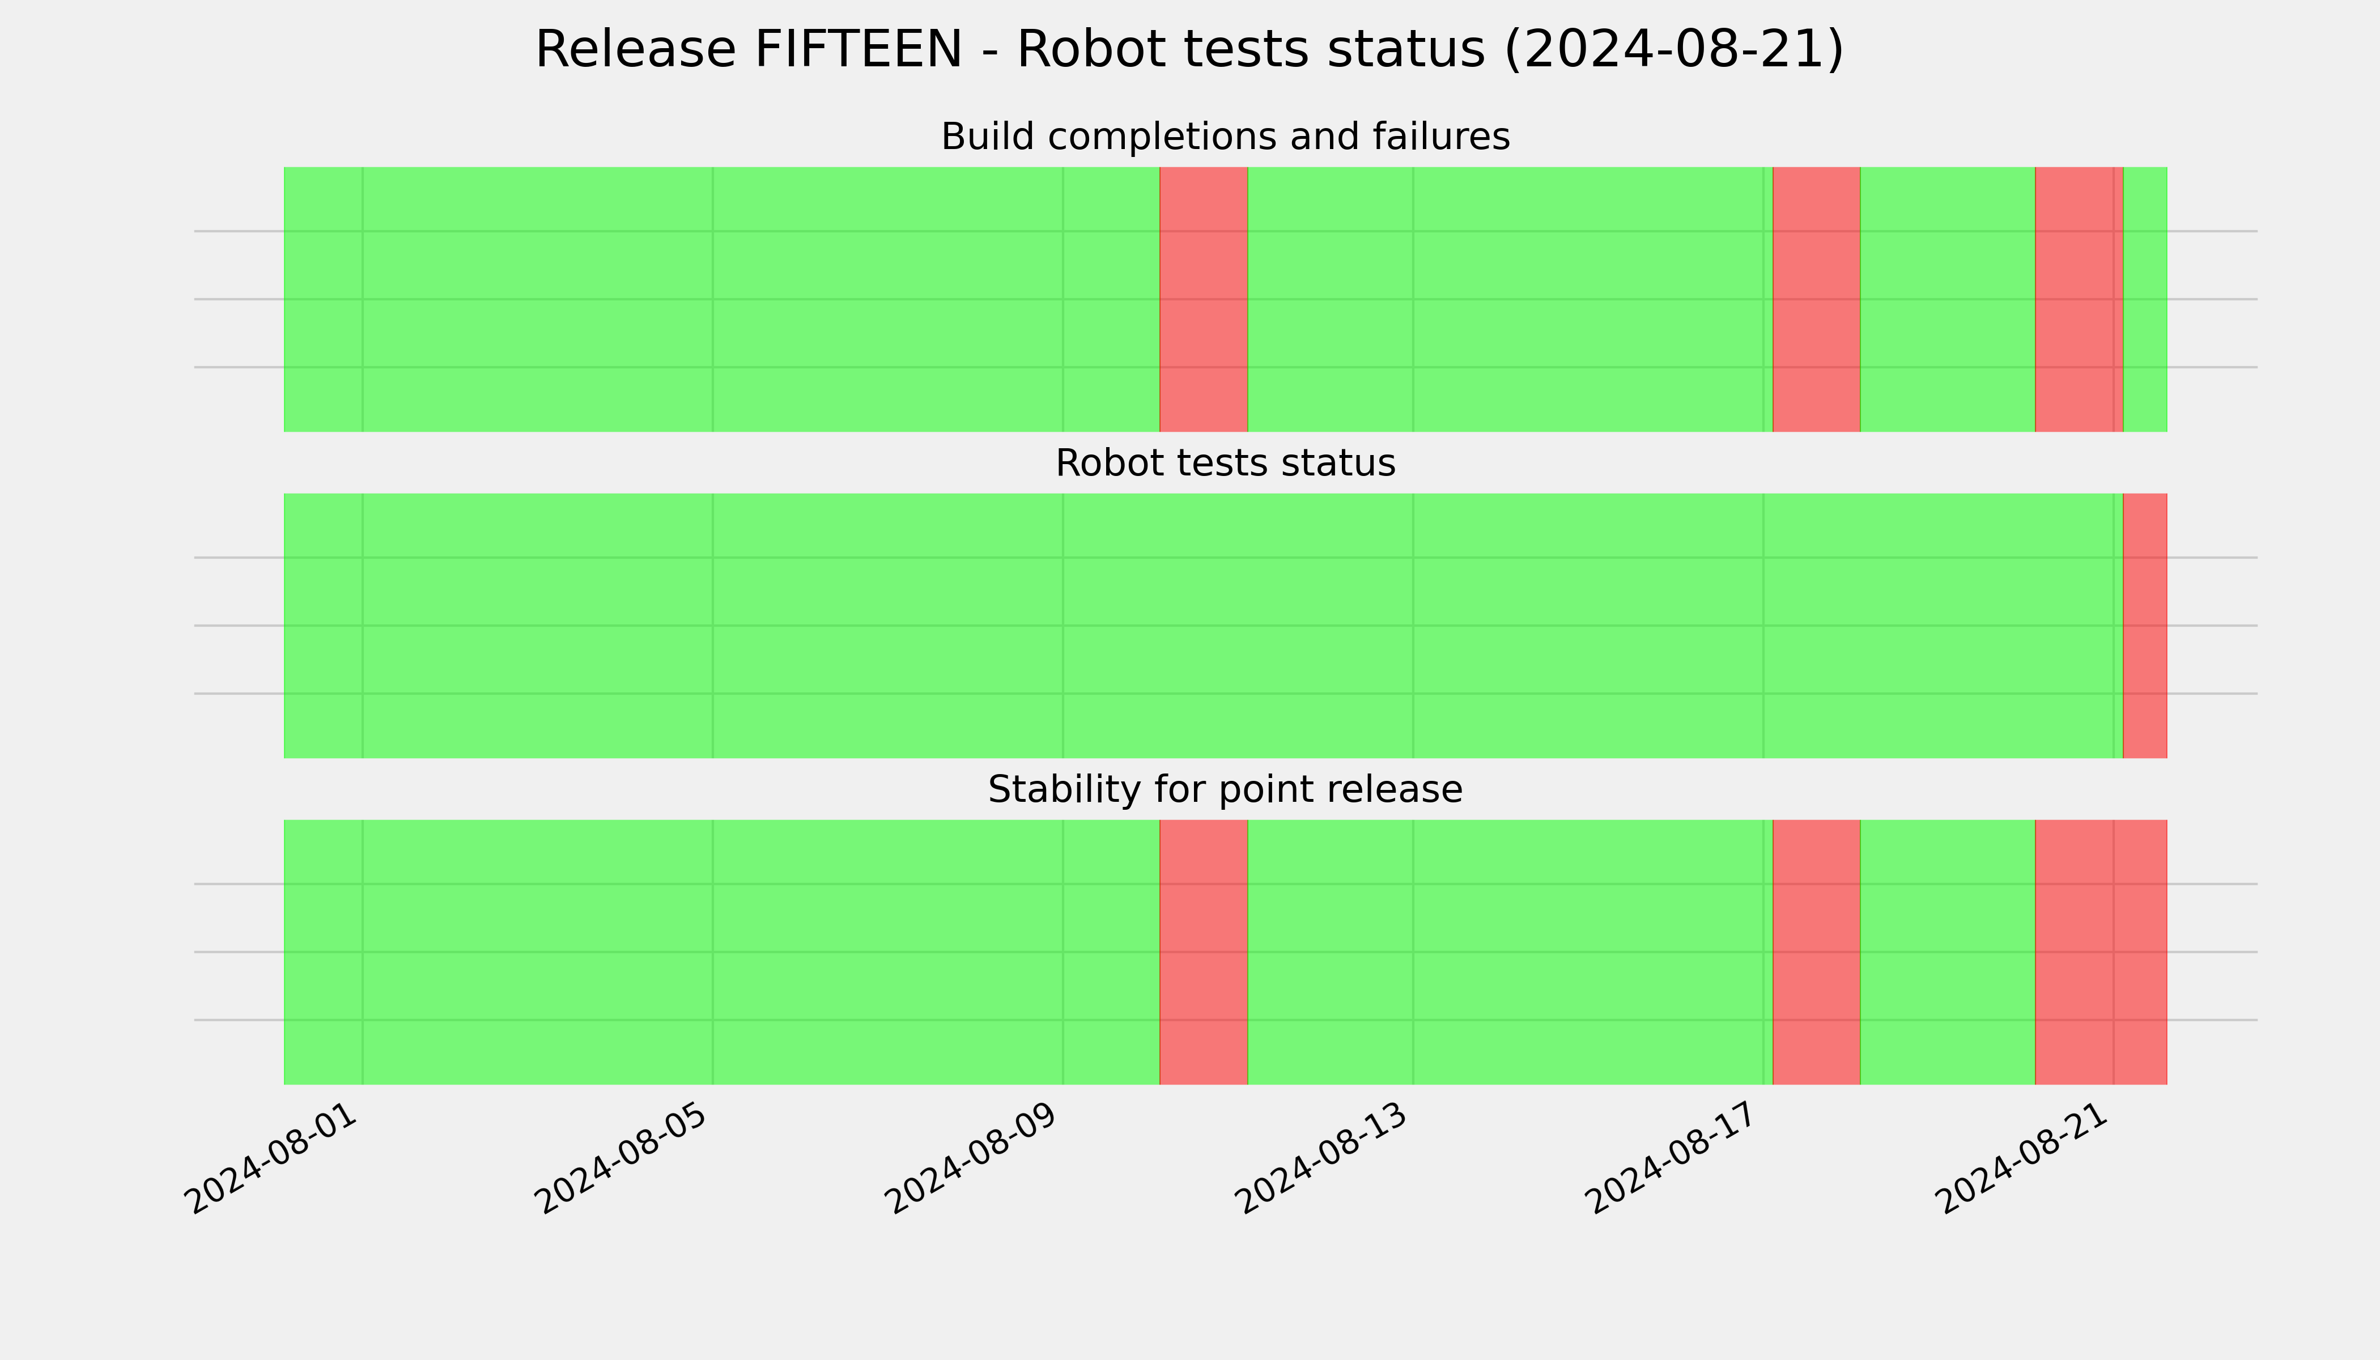Viewport: 2380px width, 1360px height.
Task: Click the final green segment in Build completions chart
Action: (2145, 299)
